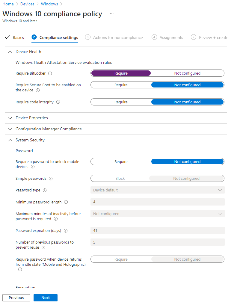This screenshot has height=305, width=240.
Task: Set Secure Boot to Require
Action: [121, 85]
